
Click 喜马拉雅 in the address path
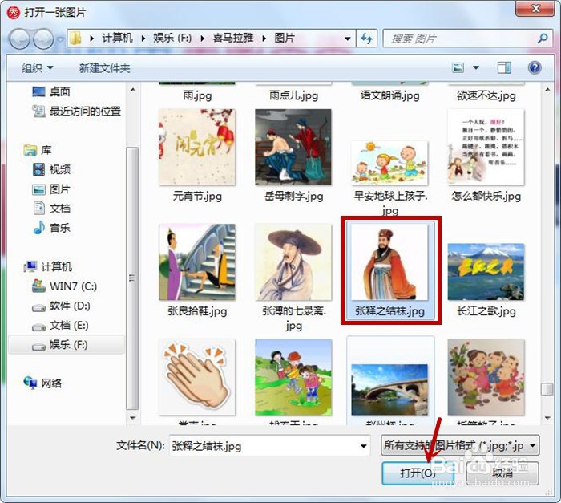[233, 38]
